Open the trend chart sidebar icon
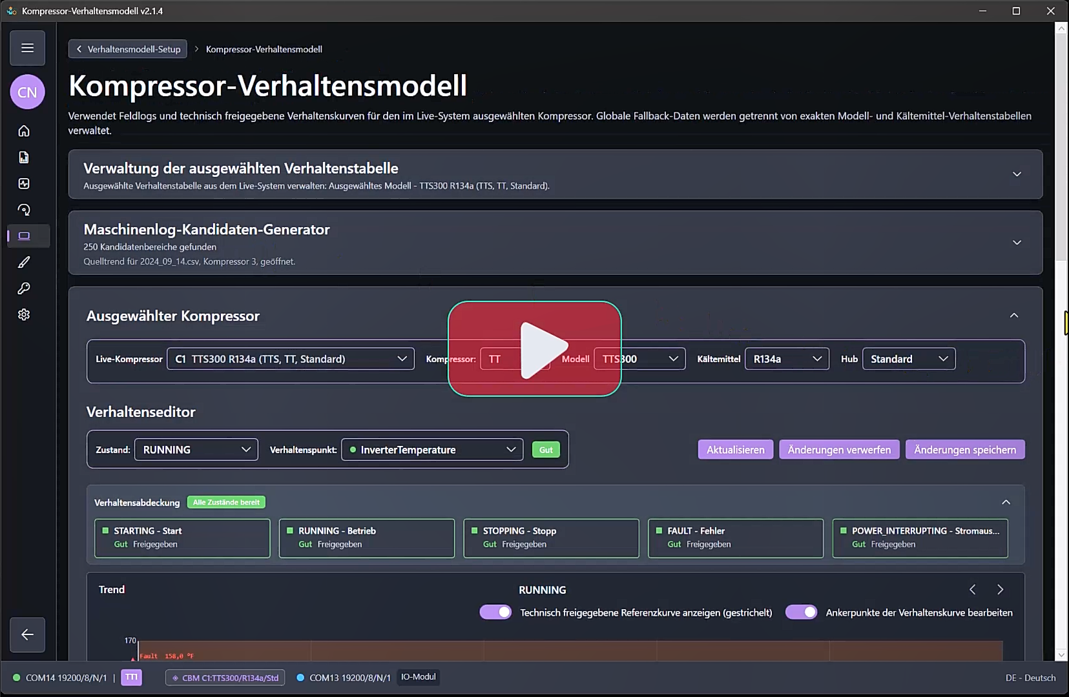1069x697 pixels. coord(24,184)
